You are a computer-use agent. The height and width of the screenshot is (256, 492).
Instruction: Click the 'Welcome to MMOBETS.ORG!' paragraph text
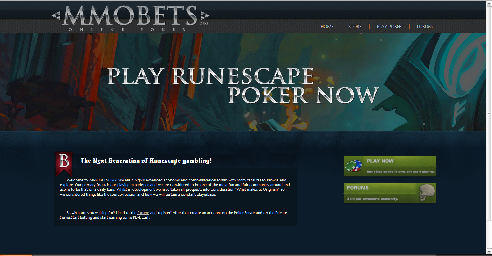coord(175,187)
